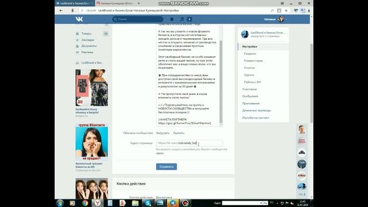The width and height of the screenshot is (368, 207).
Task: Open a new browser tab with plus
Action: (139, 3)
